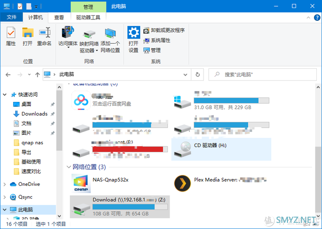
Task: Collapse the ribbon with the chevron
Action: 308,18
